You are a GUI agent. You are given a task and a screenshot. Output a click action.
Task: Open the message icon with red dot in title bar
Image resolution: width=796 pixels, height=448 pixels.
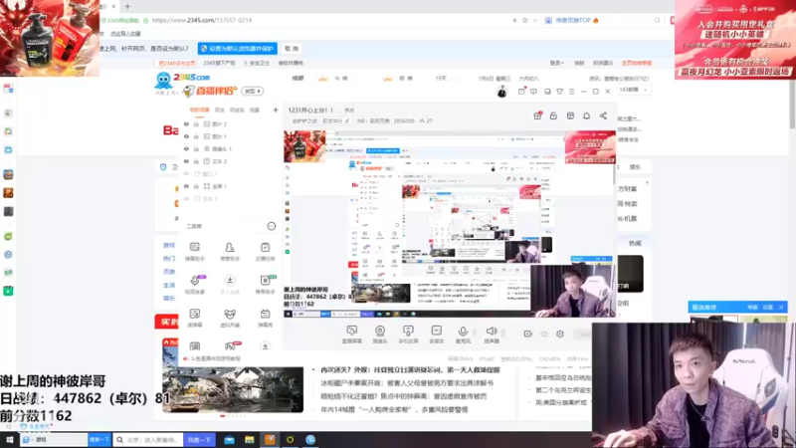pos(521,91)
